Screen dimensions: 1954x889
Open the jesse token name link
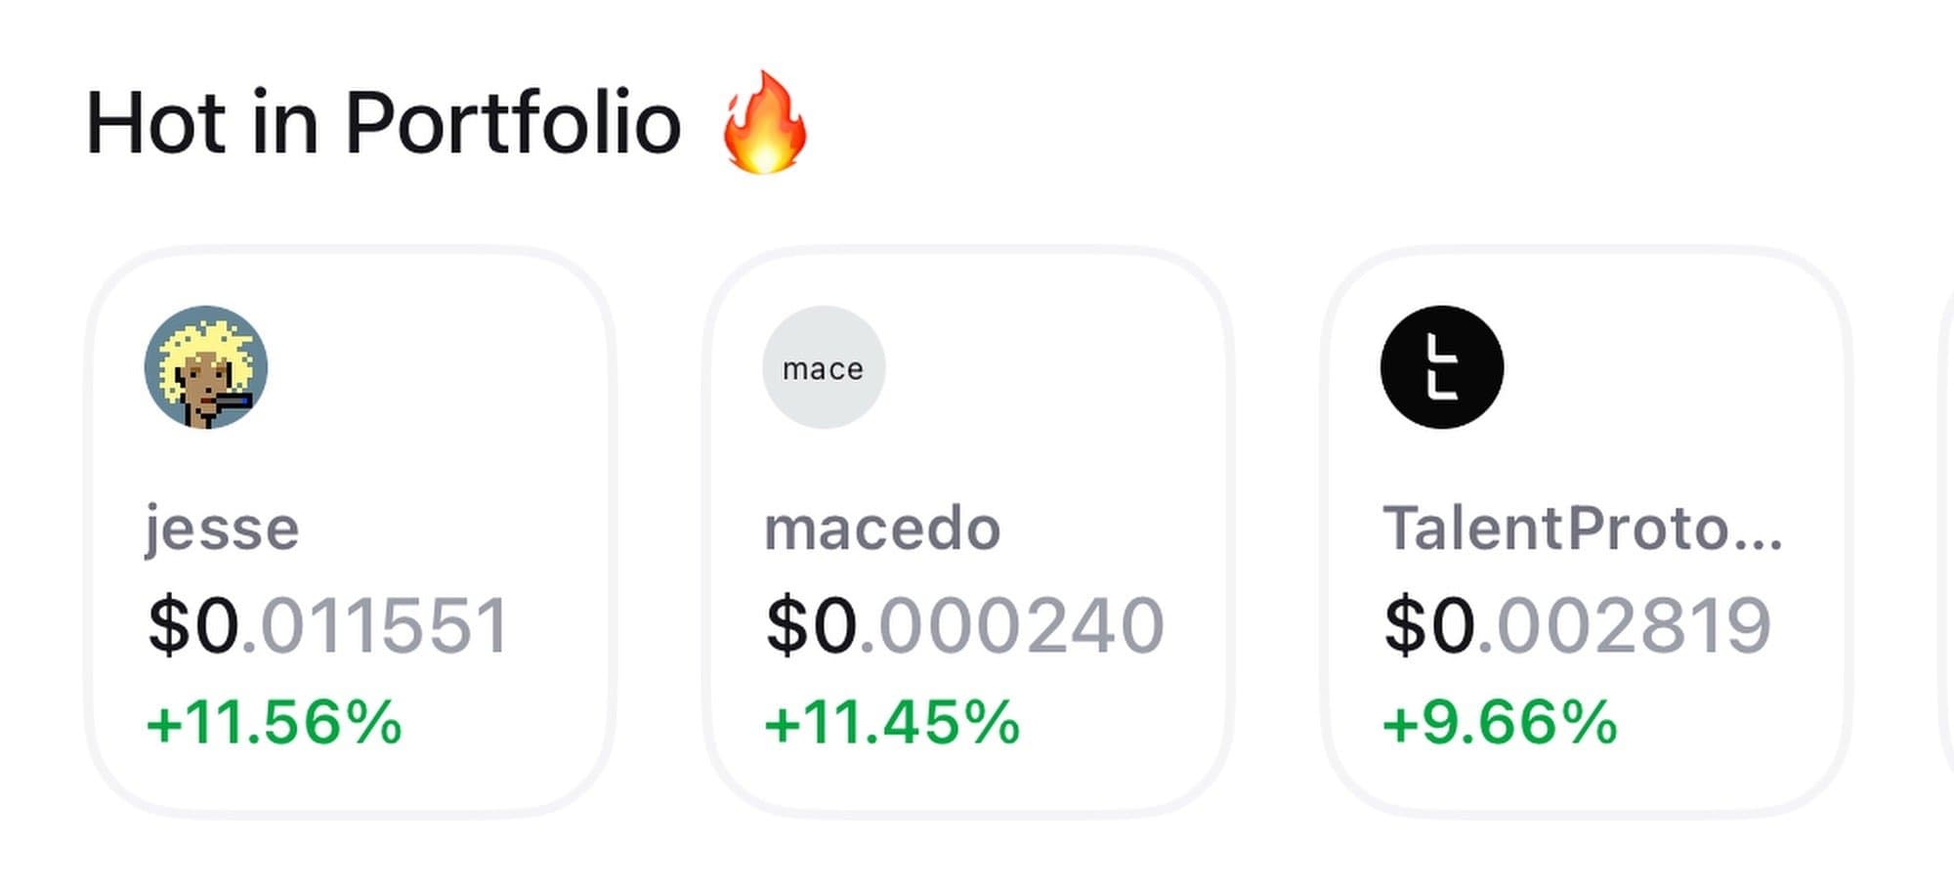pyautogui.click(x=223, y=529)
